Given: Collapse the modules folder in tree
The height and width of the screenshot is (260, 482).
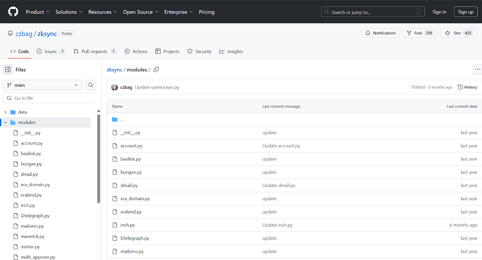Looking at the screenshot, I should [x=5, y=122].
